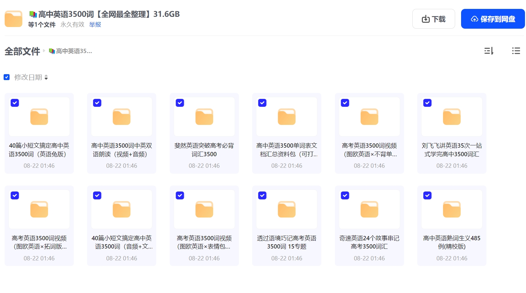
Task: Click the large share folder icon at top
Action: coord(14,19)
